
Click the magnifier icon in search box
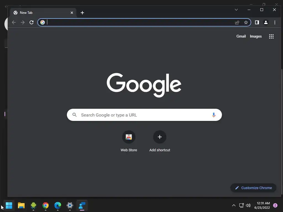click(75, 115)
